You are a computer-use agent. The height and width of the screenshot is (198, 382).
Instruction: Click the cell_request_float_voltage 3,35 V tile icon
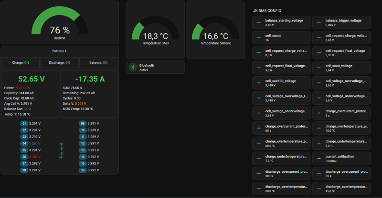[319, 53]
